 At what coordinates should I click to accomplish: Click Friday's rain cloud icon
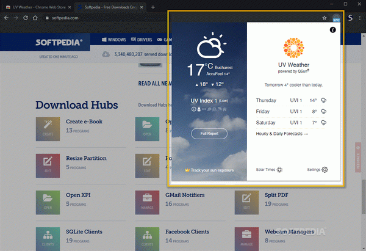323,112
